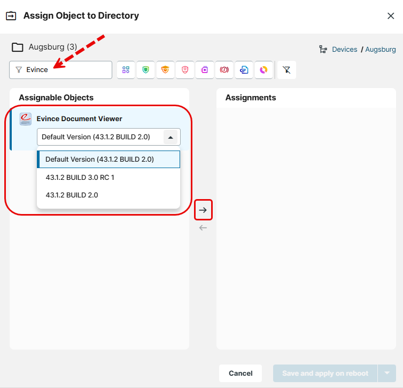
Task: Choose Default Version (43.1.2 BUILD 2.0) option
Action: [108, 160]
